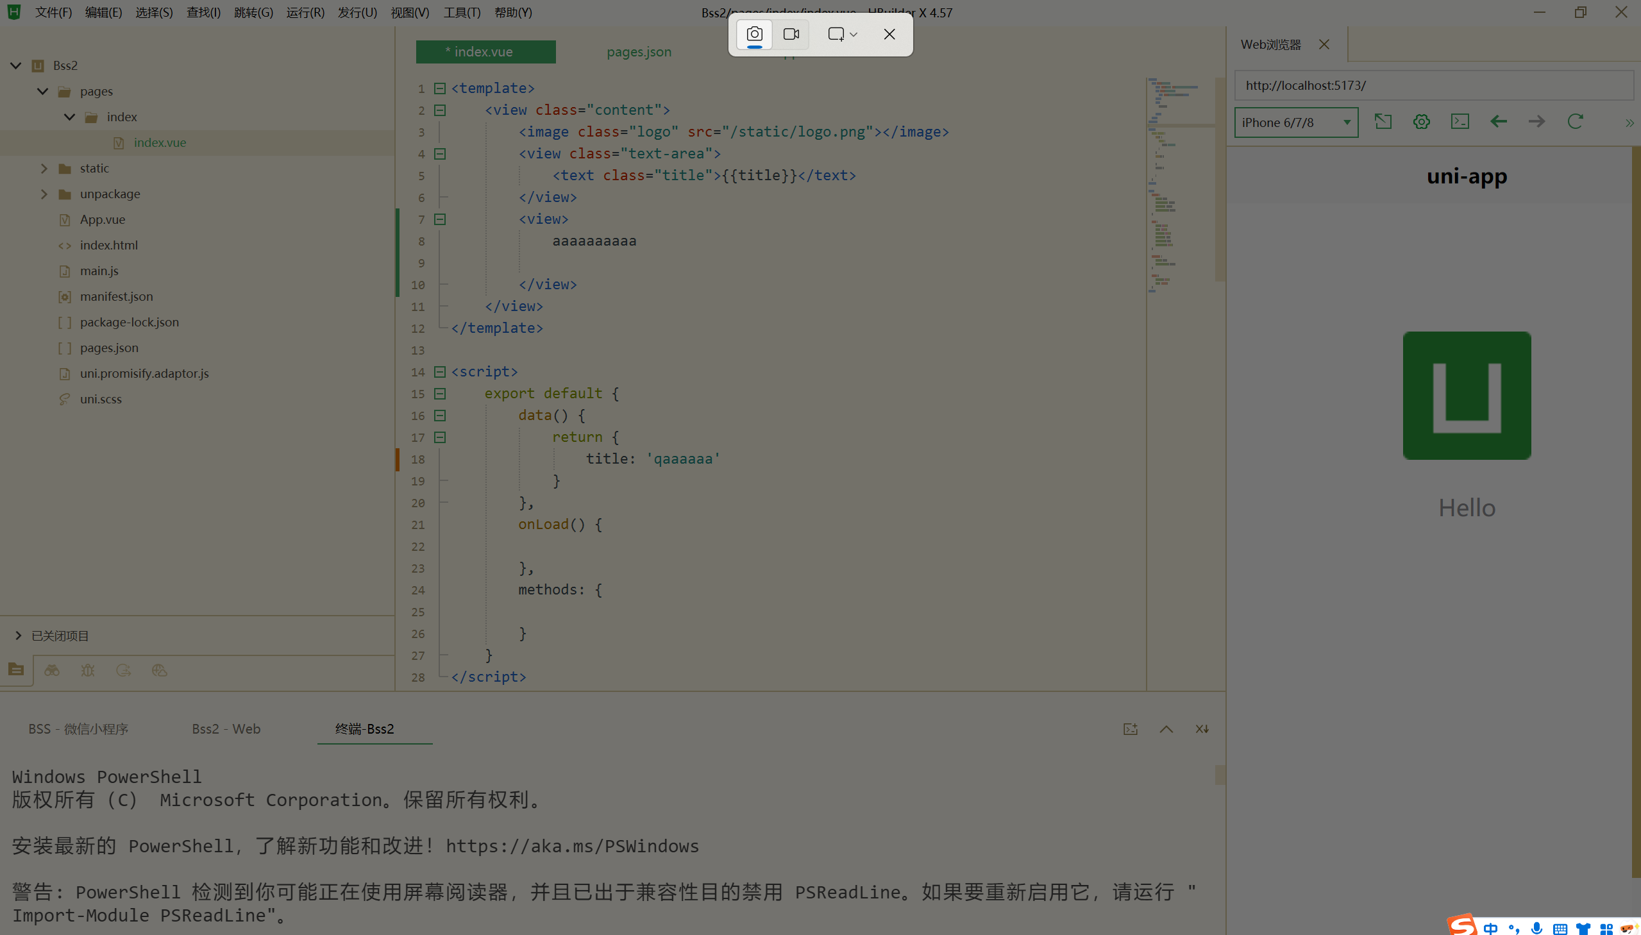This screenshot has width=1641, height=935.
Task: Fold the view block on line 7
Action: pyautogui.click(x=440, y=219)
